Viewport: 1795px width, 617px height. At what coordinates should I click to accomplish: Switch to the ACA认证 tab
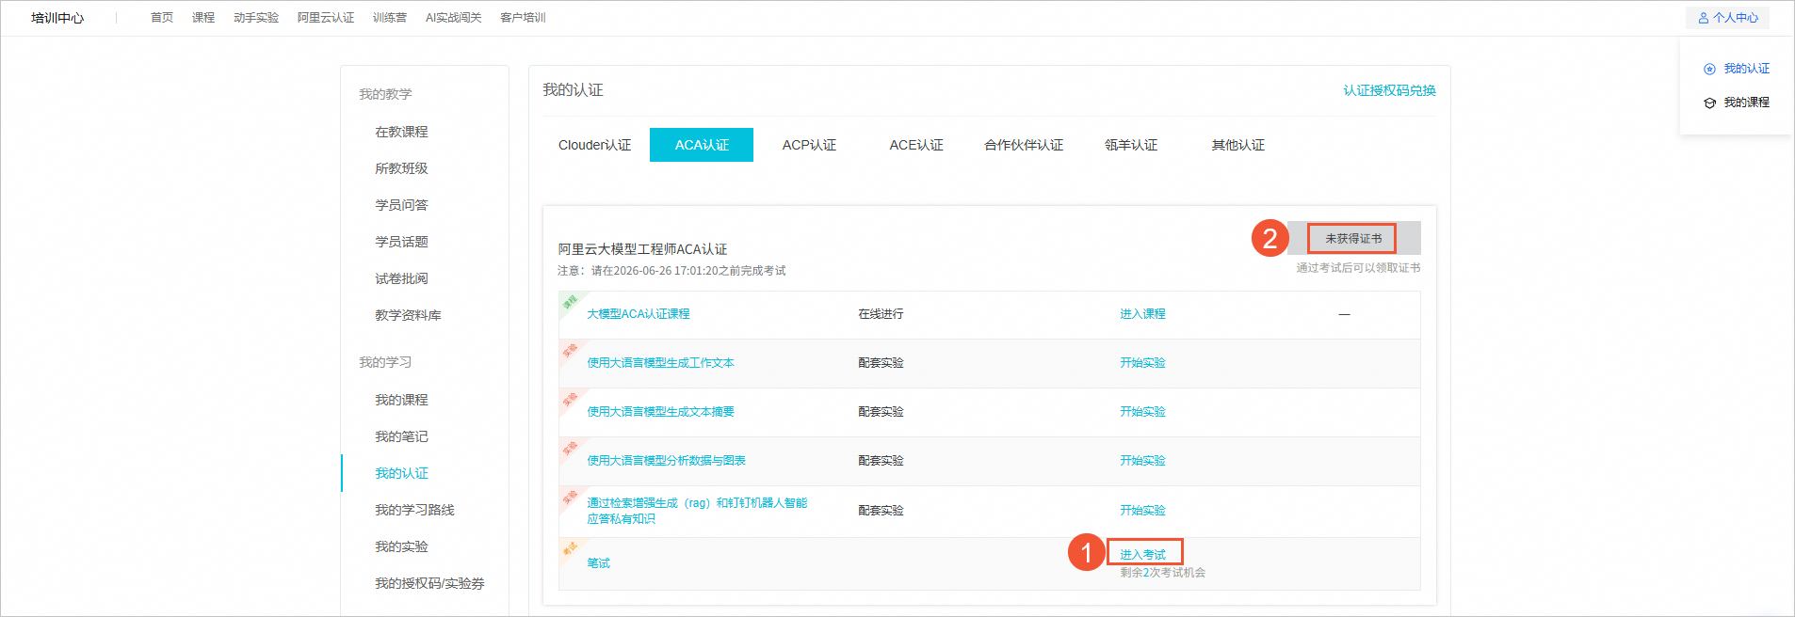click(x=702, y=145)
